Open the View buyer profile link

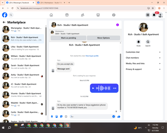click(x=92, y=56)
